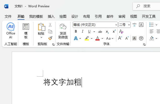Toggle underline U
The height and width of the screenshot is (104, 160).
click(89, 32)
